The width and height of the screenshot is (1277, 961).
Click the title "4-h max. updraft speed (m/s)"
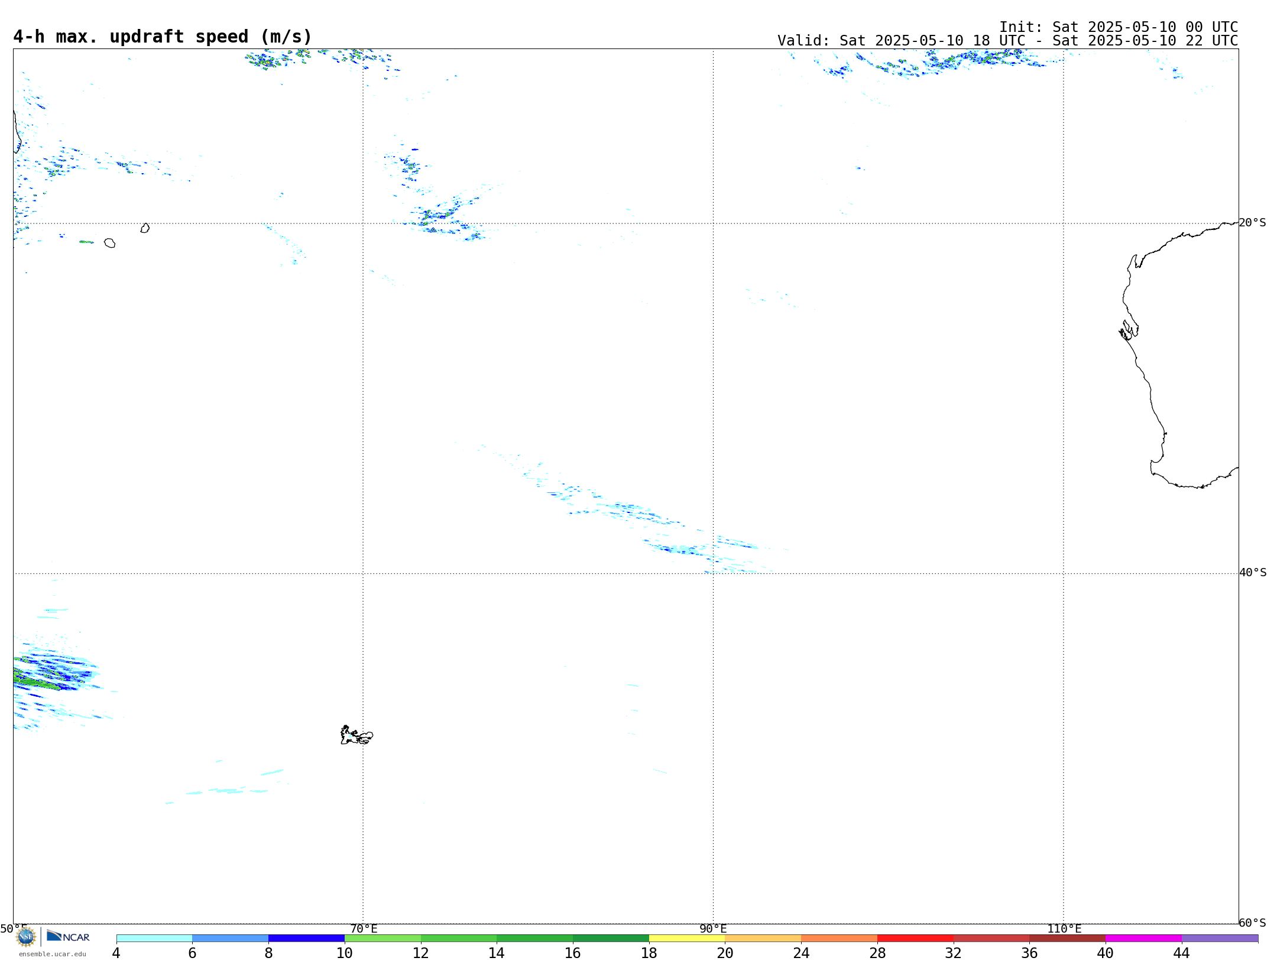[163, 37]
